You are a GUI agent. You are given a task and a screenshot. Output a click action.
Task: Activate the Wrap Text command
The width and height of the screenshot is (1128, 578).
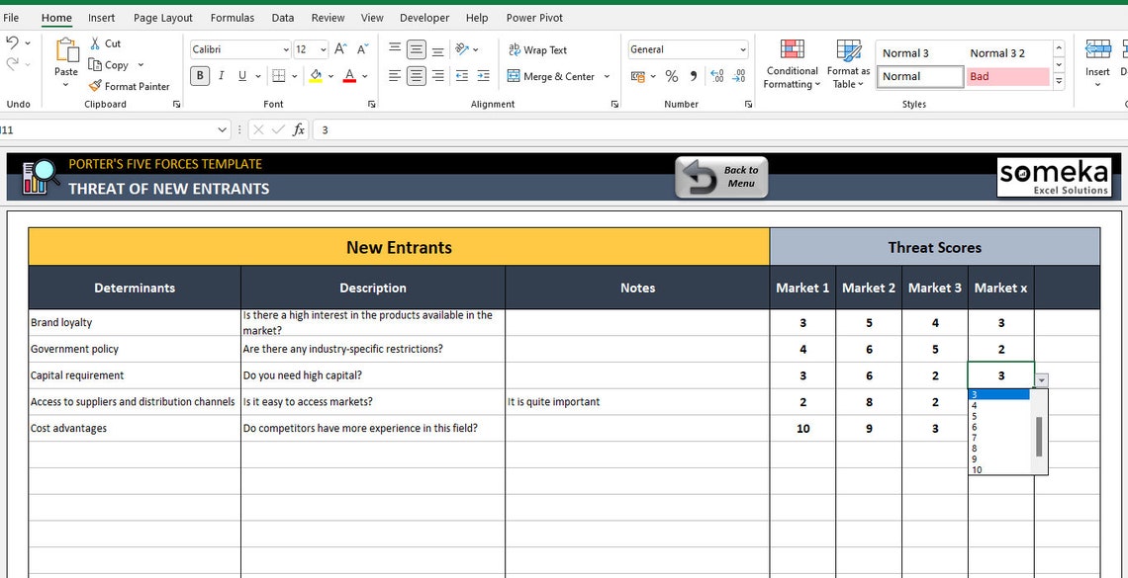[537, 49]
